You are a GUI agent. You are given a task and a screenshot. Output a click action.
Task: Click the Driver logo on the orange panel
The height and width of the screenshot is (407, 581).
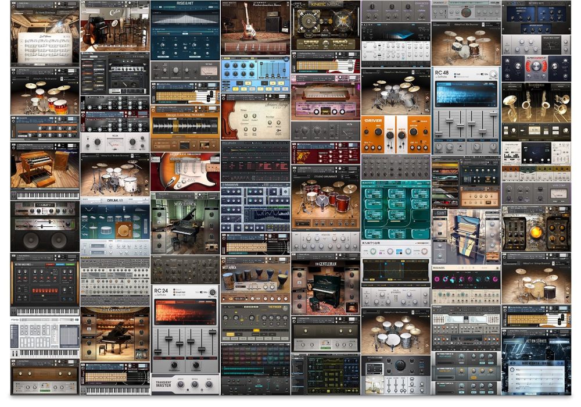pyautogui.click(x=374, y=120)
